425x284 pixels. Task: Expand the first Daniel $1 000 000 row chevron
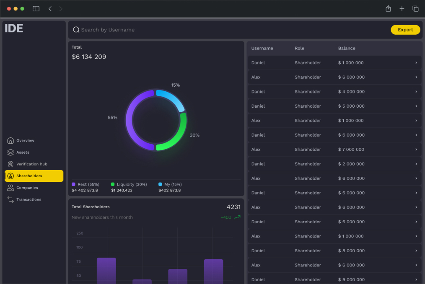point(416,62)
